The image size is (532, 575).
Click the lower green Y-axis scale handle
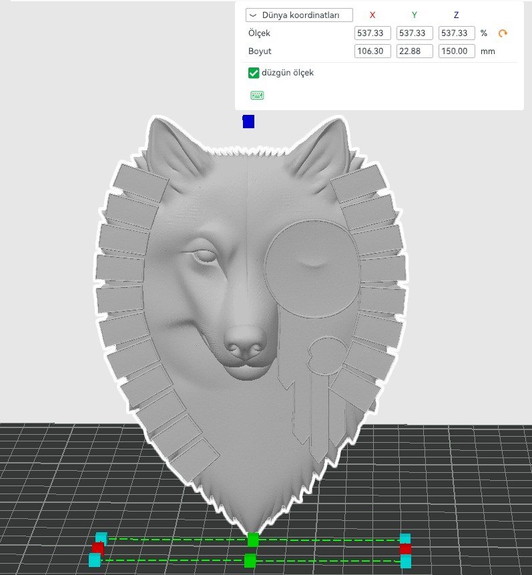pyautogui.click(x=250, y=560)
